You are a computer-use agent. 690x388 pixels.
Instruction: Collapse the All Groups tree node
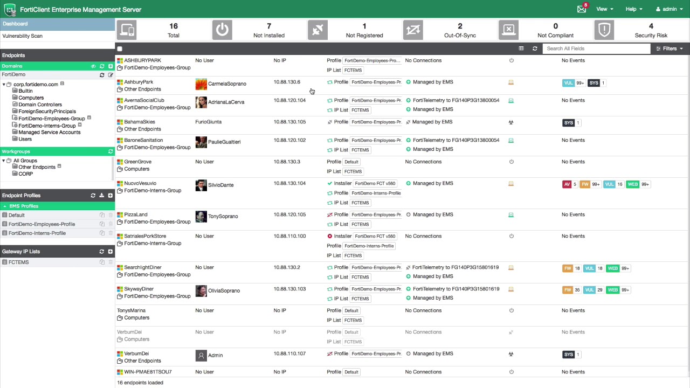(x=4, y=161)
